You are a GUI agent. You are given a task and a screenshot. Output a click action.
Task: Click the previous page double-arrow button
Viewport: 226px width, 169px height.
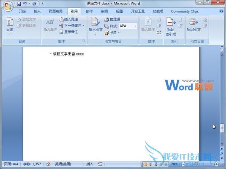[x=222, y=149]
